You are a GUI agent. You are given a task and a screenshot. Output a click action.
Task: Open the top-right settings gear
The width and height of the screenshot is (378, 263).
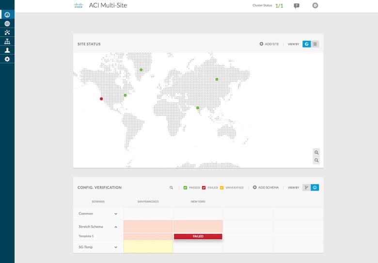[315, 5]
